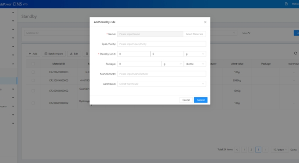299x163 pixels.
Task: Open Batch Import
Action: (54, 54)
